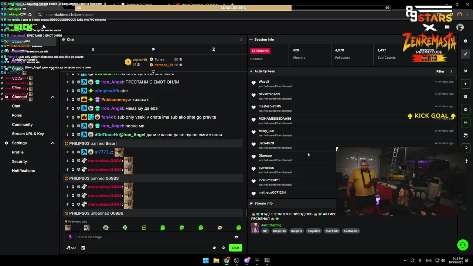Image resolution: width=473 pixels, height=266 pixels.
Task: Click username Publicenemyz in chat
Action: [x=116, y=100]
